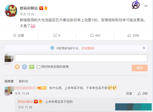Like the comment with 250 thumbs-up

142,94
